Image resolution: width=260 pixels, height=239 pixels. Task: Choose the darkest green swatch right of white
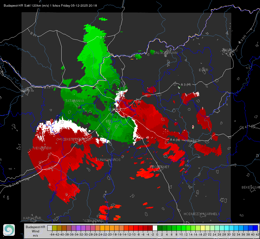[160, 228]
